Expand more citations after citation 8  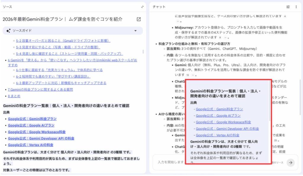point(225,38)
